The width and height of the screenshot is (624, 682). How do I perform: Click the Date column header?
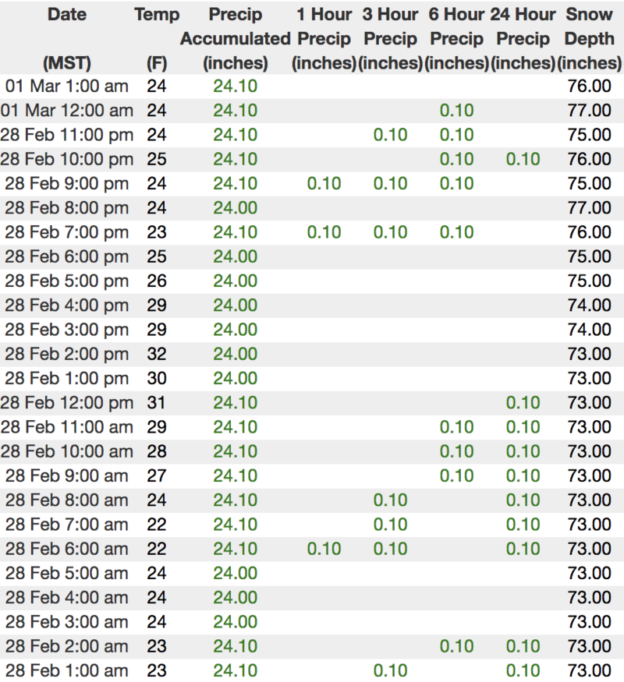(x=66, y=15)
